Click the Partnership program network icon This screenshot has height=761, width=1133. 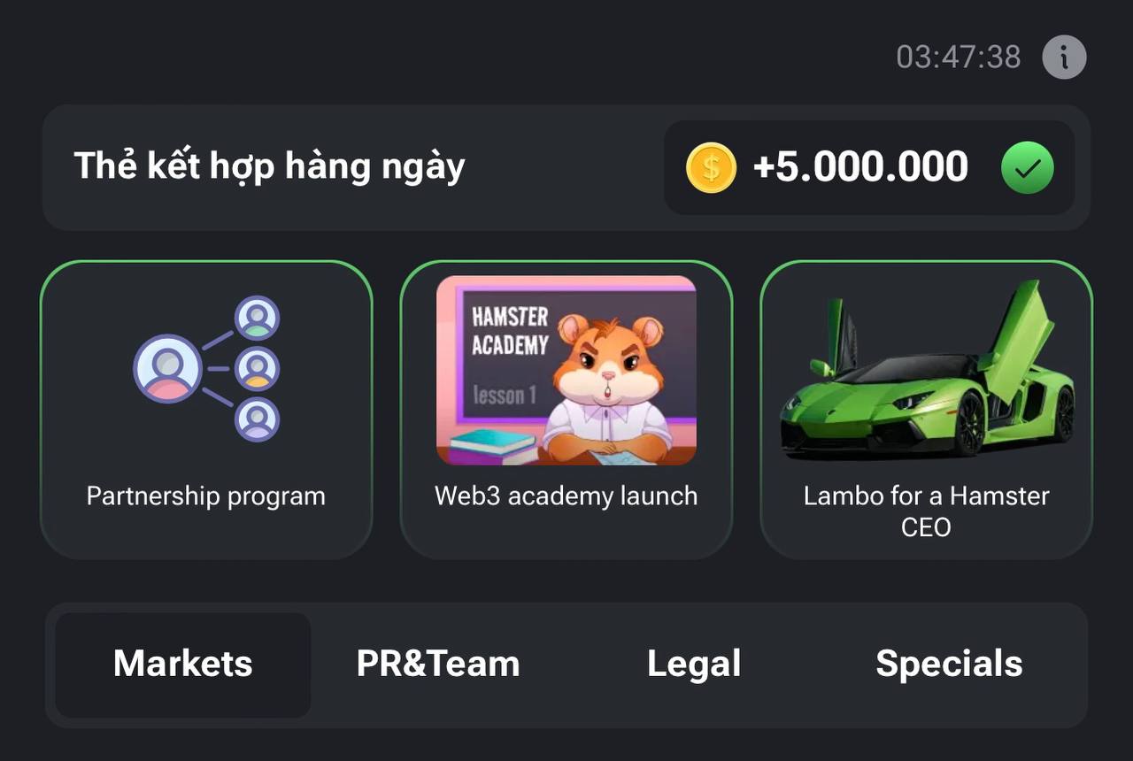click(x=207, y=368)
